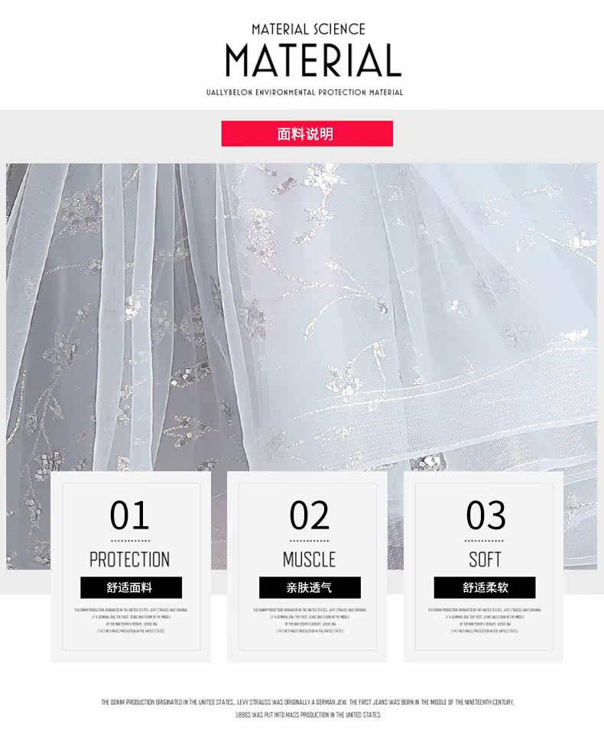Click the MUSCLE label
Screen dimensions: 604x750
tap(310, 559)
